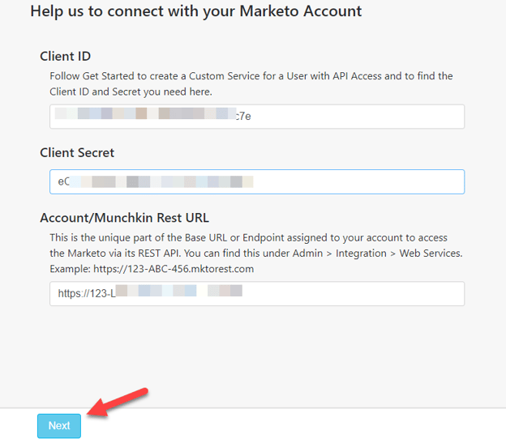
Task: Place cursor after 'c7e' in Client ID
Action: click(x=251, y=117)
